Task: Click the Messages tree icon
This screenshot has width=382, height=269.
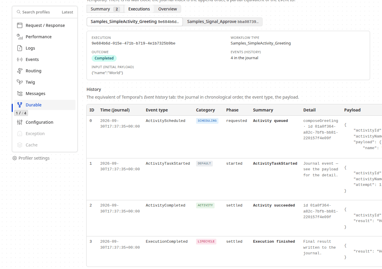Action: tap(20, 94)
